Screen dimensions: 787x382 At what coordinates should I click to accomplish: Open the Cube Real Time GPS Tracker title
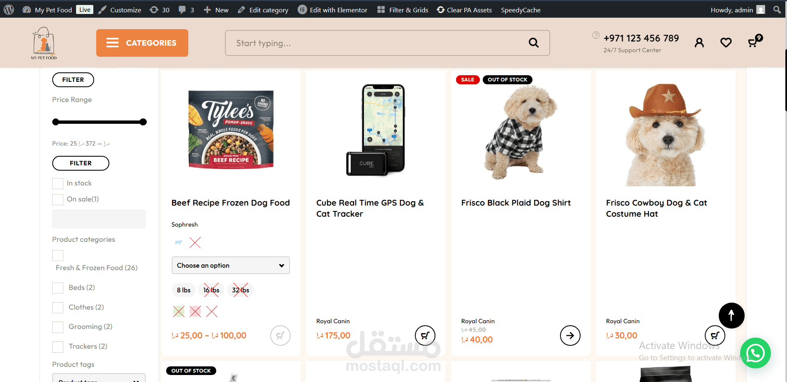370,208
